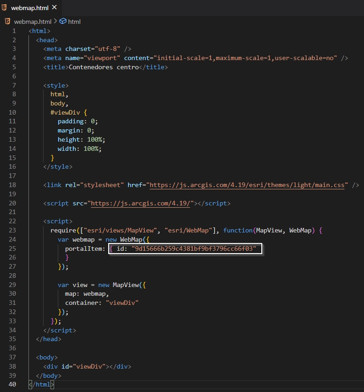Place cursor in the "Contenedores centro" title text

coord(103,67)
